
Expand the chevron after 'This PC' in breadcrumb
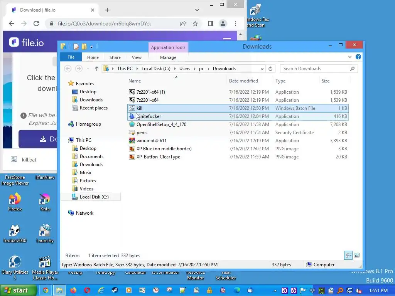[x=137, y=69]
